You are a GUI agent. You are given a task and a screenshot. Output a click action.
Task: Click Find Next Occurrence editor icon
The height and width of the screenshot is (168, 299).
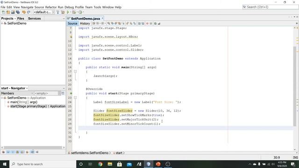pyautogui.click(x=116, y=23)
